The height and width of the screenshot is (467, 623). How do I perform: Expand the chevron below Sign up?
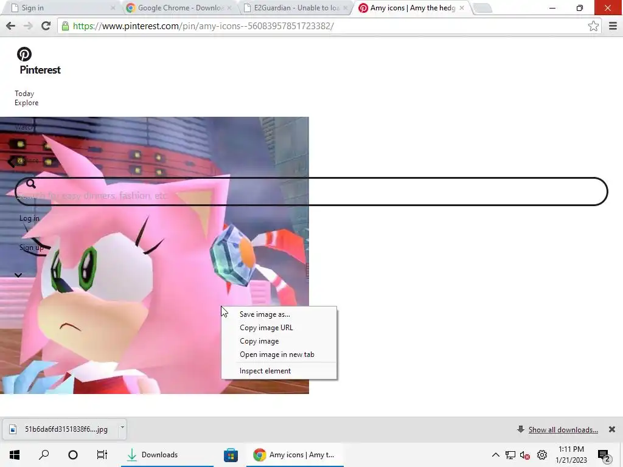tap(18, 275)
